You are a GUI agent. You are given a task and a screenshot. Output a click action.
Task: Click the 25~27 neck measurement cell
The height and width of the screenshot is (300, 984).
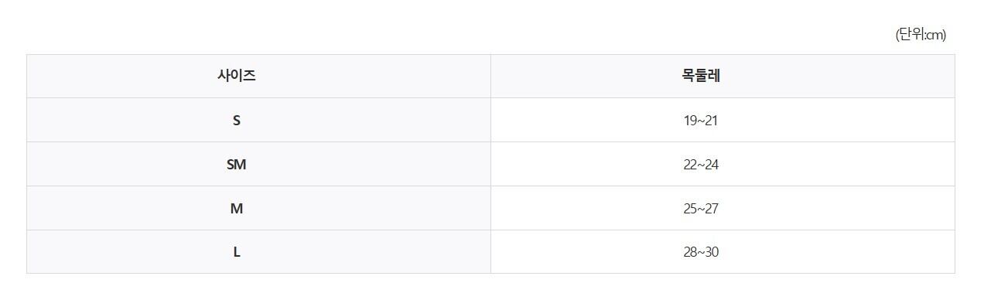click(723, 208)
